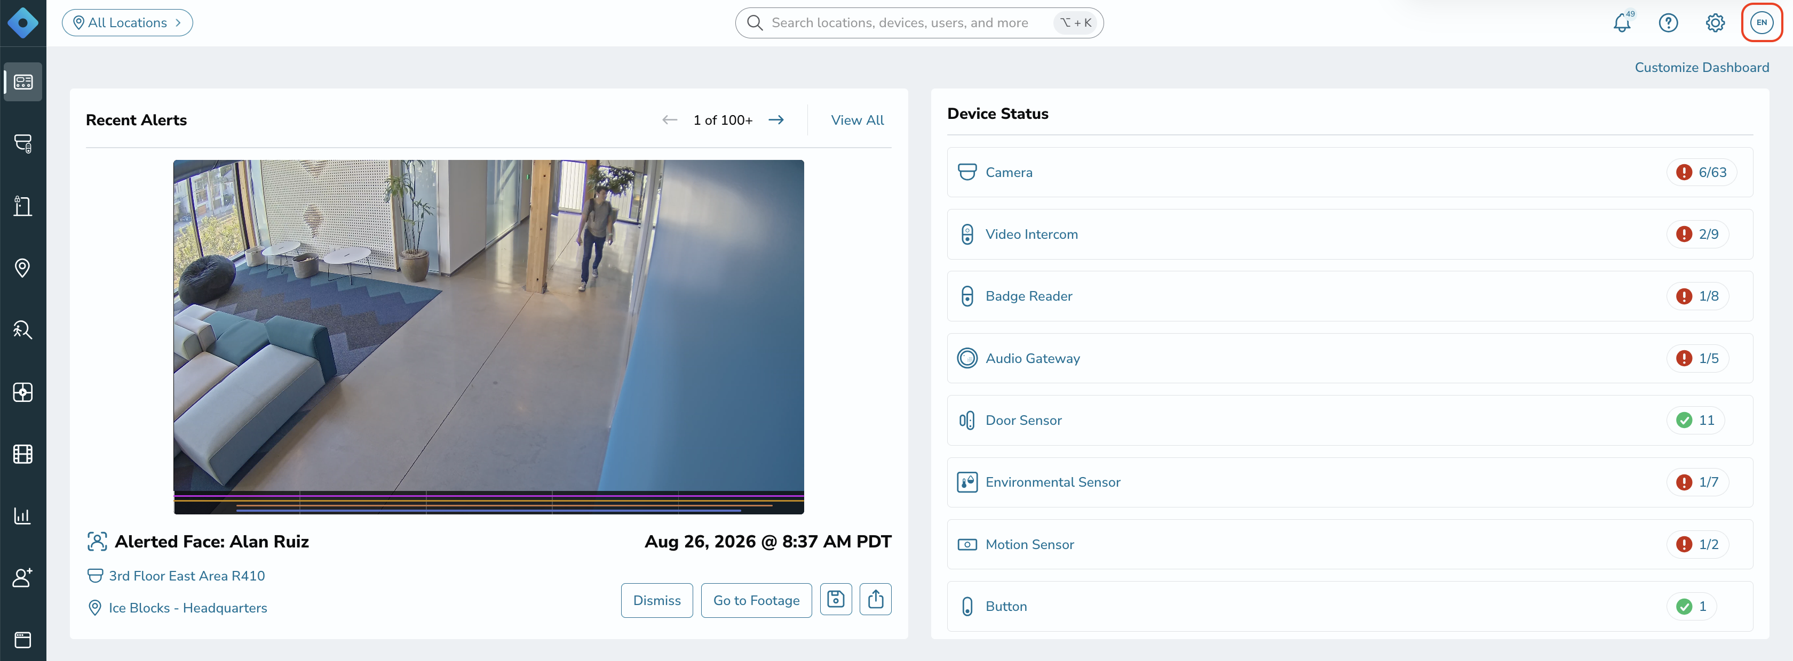Screen dimensions: 1793x661
Task: Click the View All alerts link
Action: [858, 120]
